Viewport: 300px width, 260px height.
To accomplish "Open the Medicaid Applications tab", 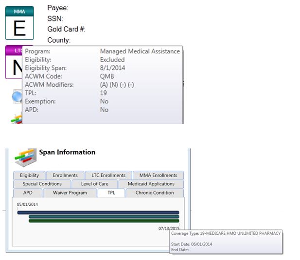I will click(151, 184).
